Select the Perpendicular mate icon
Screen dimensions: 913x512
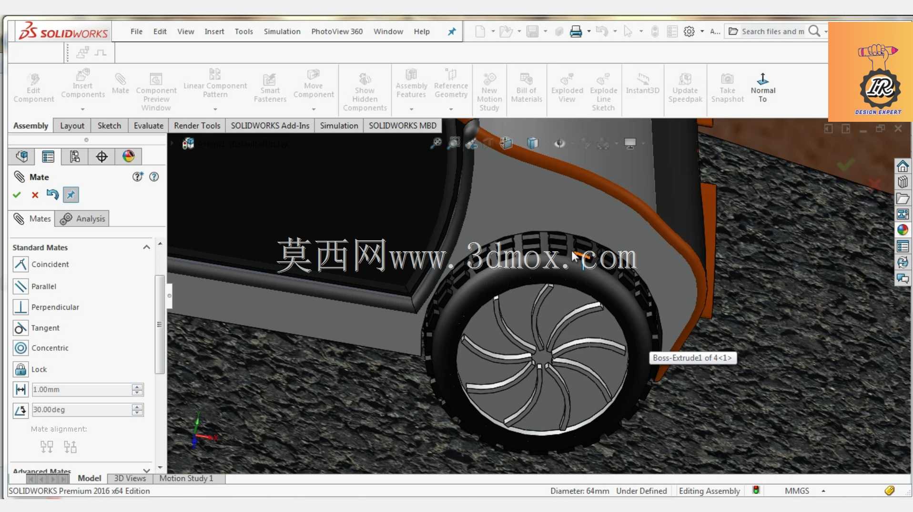coord(20,307)
